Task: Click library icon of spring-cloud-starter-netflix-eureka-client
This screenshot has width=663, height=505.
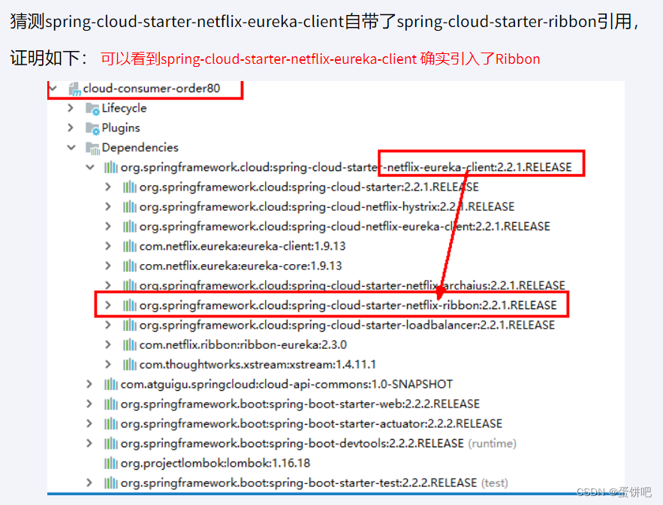Action: coord(111,167)
